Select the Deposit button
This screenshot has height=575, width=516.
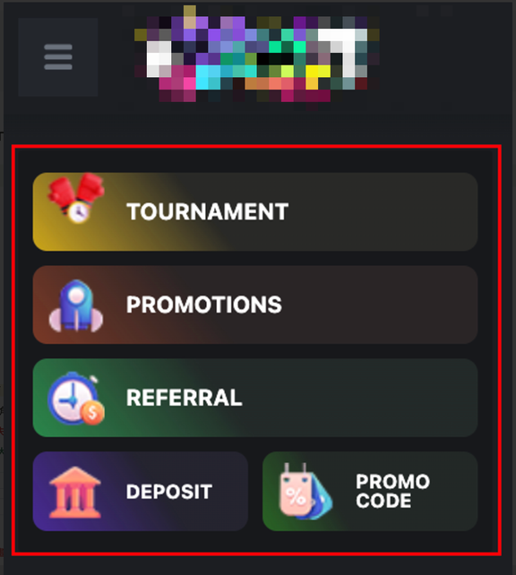(141, 492)
